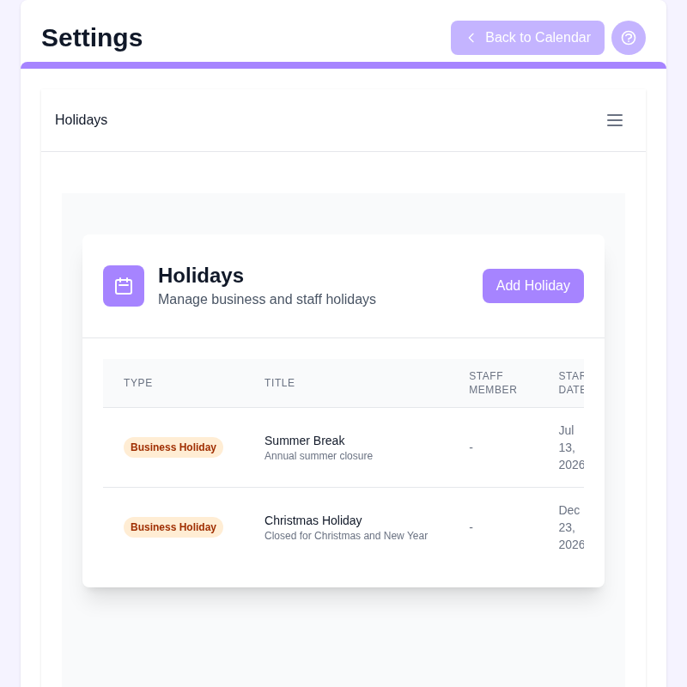Go back to the calendar view
This screenshot has width=687, height=687.
(x=527, y=38)
